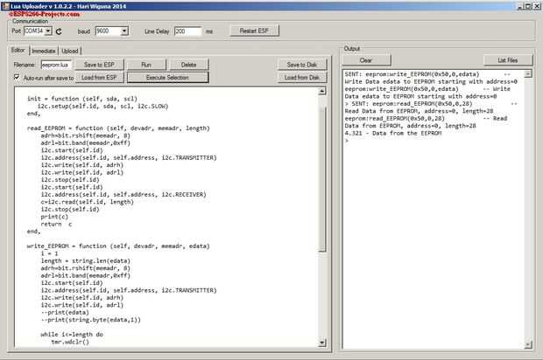
Task: Click code line 'print(c)'
Action: click(x=54, y=217)
